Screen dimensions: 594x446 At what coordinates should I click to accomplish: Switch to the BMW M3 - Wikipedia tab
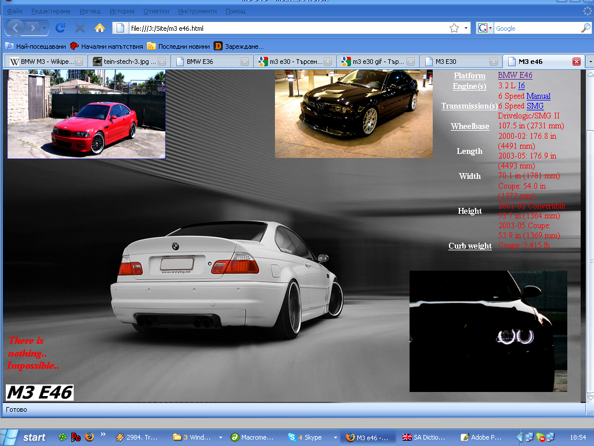(x=46, y=62)
